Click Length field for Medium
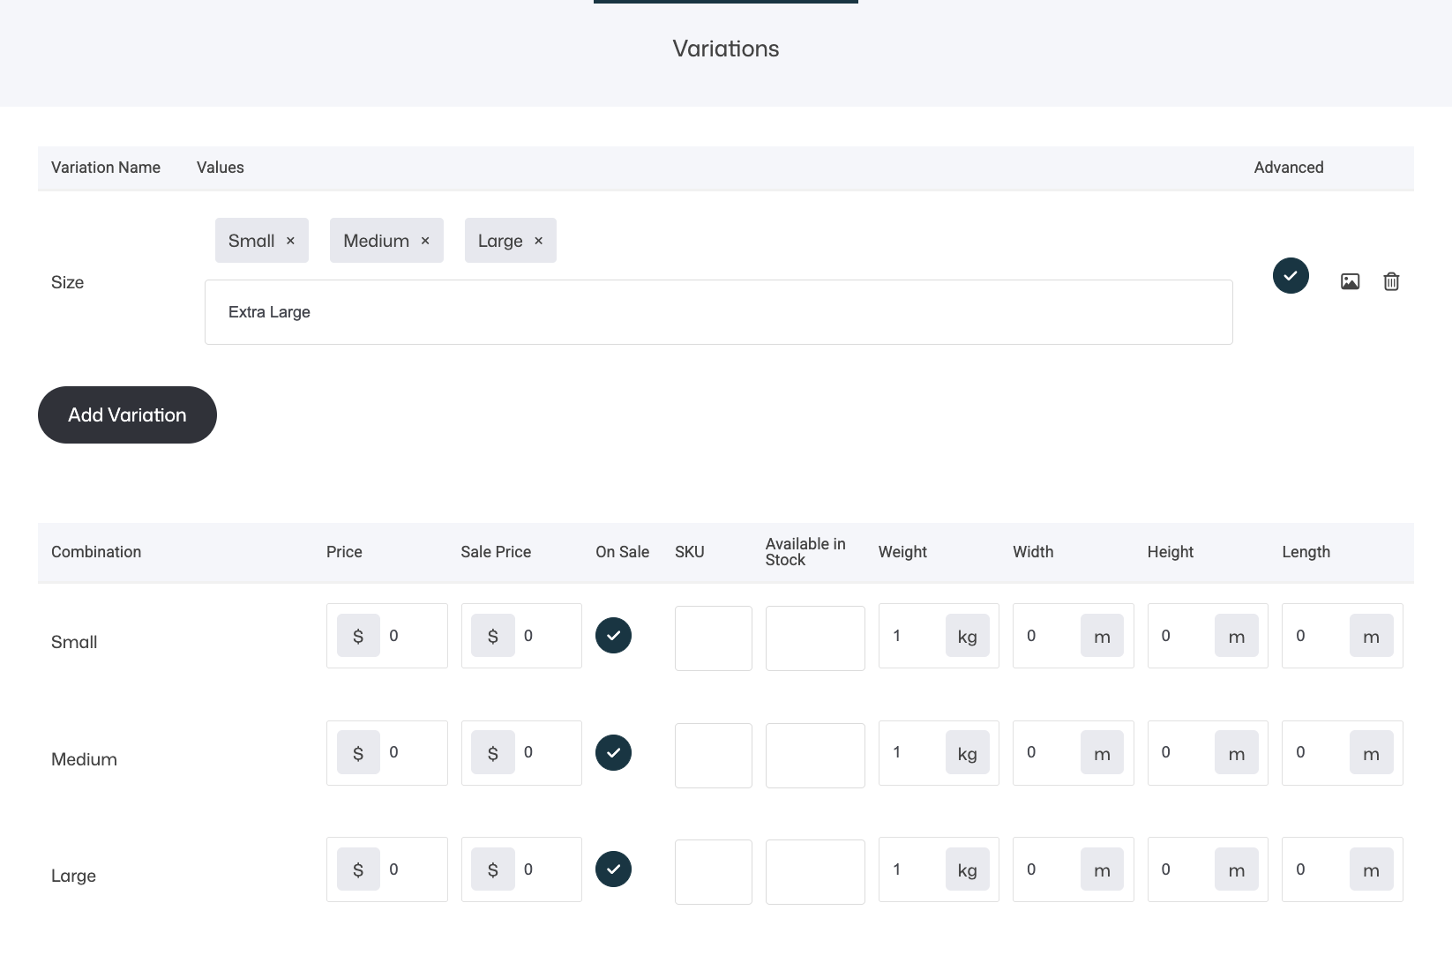This screenshot has height=970, width=1452. (x=1343, y=753)
